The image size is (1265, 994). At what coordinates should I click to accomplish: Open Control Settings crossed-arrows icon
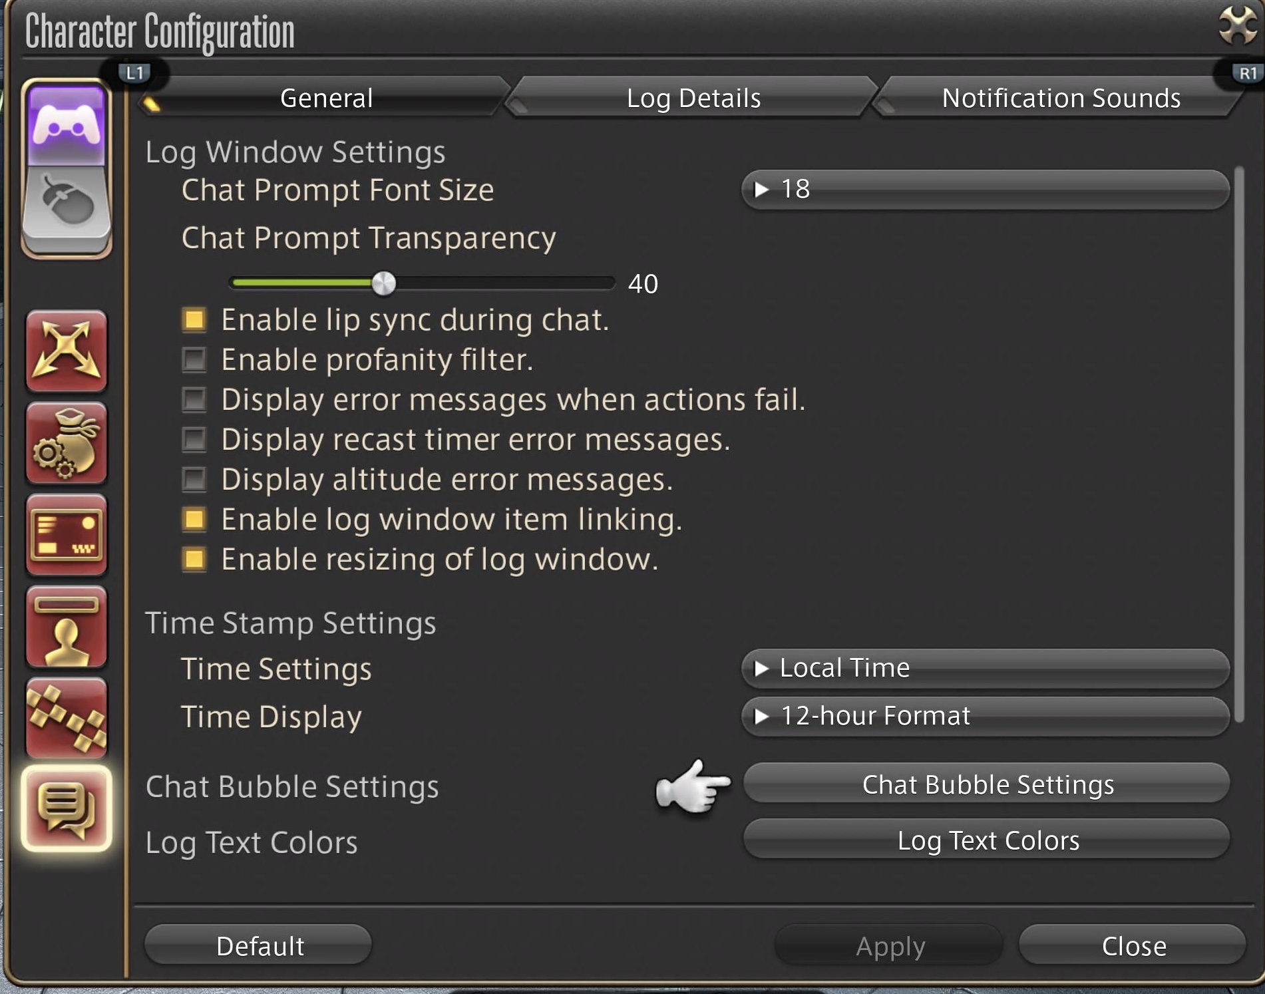pos(67,351)
